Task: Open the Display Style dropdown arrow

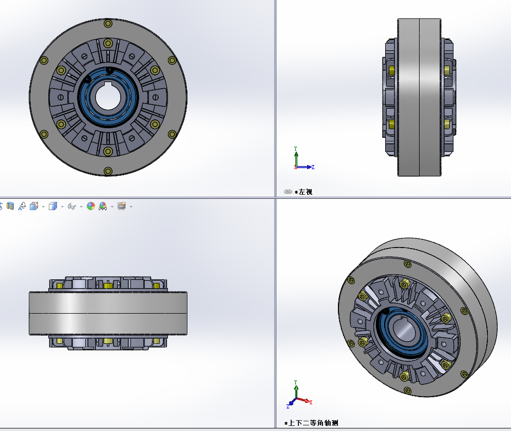Action: (62, 207)
